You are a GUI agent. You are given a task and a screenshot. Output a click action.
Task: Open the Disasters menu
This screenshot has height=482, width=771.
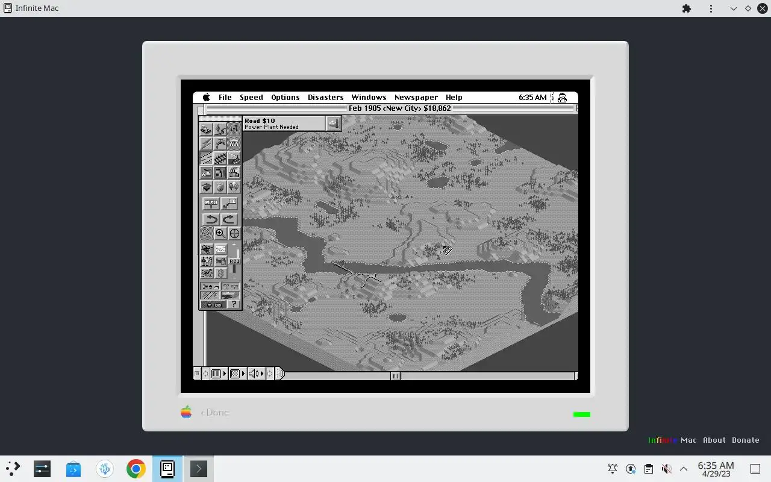(325, 98)
